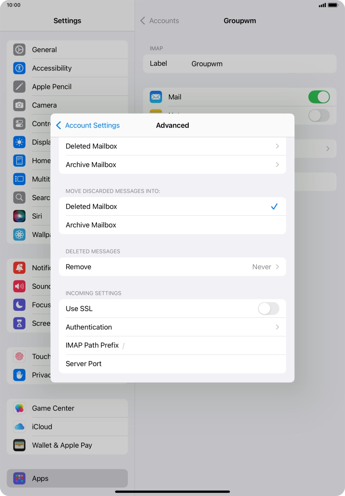345x496 pixels.
Task: Return to Accounts list
Action: 159,20
